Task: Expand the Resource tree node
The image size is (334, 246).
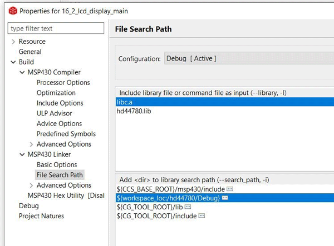Action: [x=13, y=42]
